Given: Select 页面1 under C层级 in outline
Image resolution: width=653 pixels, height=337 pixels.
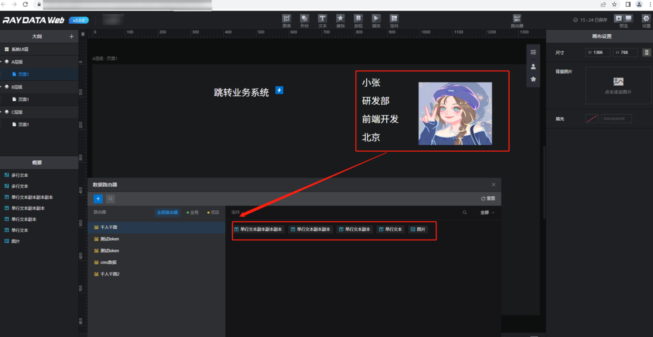Looking at the screenshot, I should pos(23,124).
